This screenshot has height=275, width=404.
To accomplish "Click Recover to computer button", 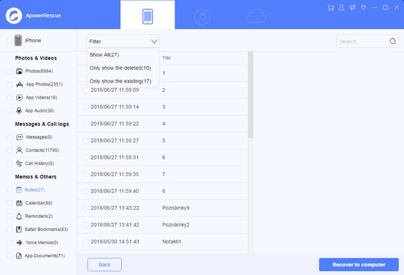I will 359,264.
